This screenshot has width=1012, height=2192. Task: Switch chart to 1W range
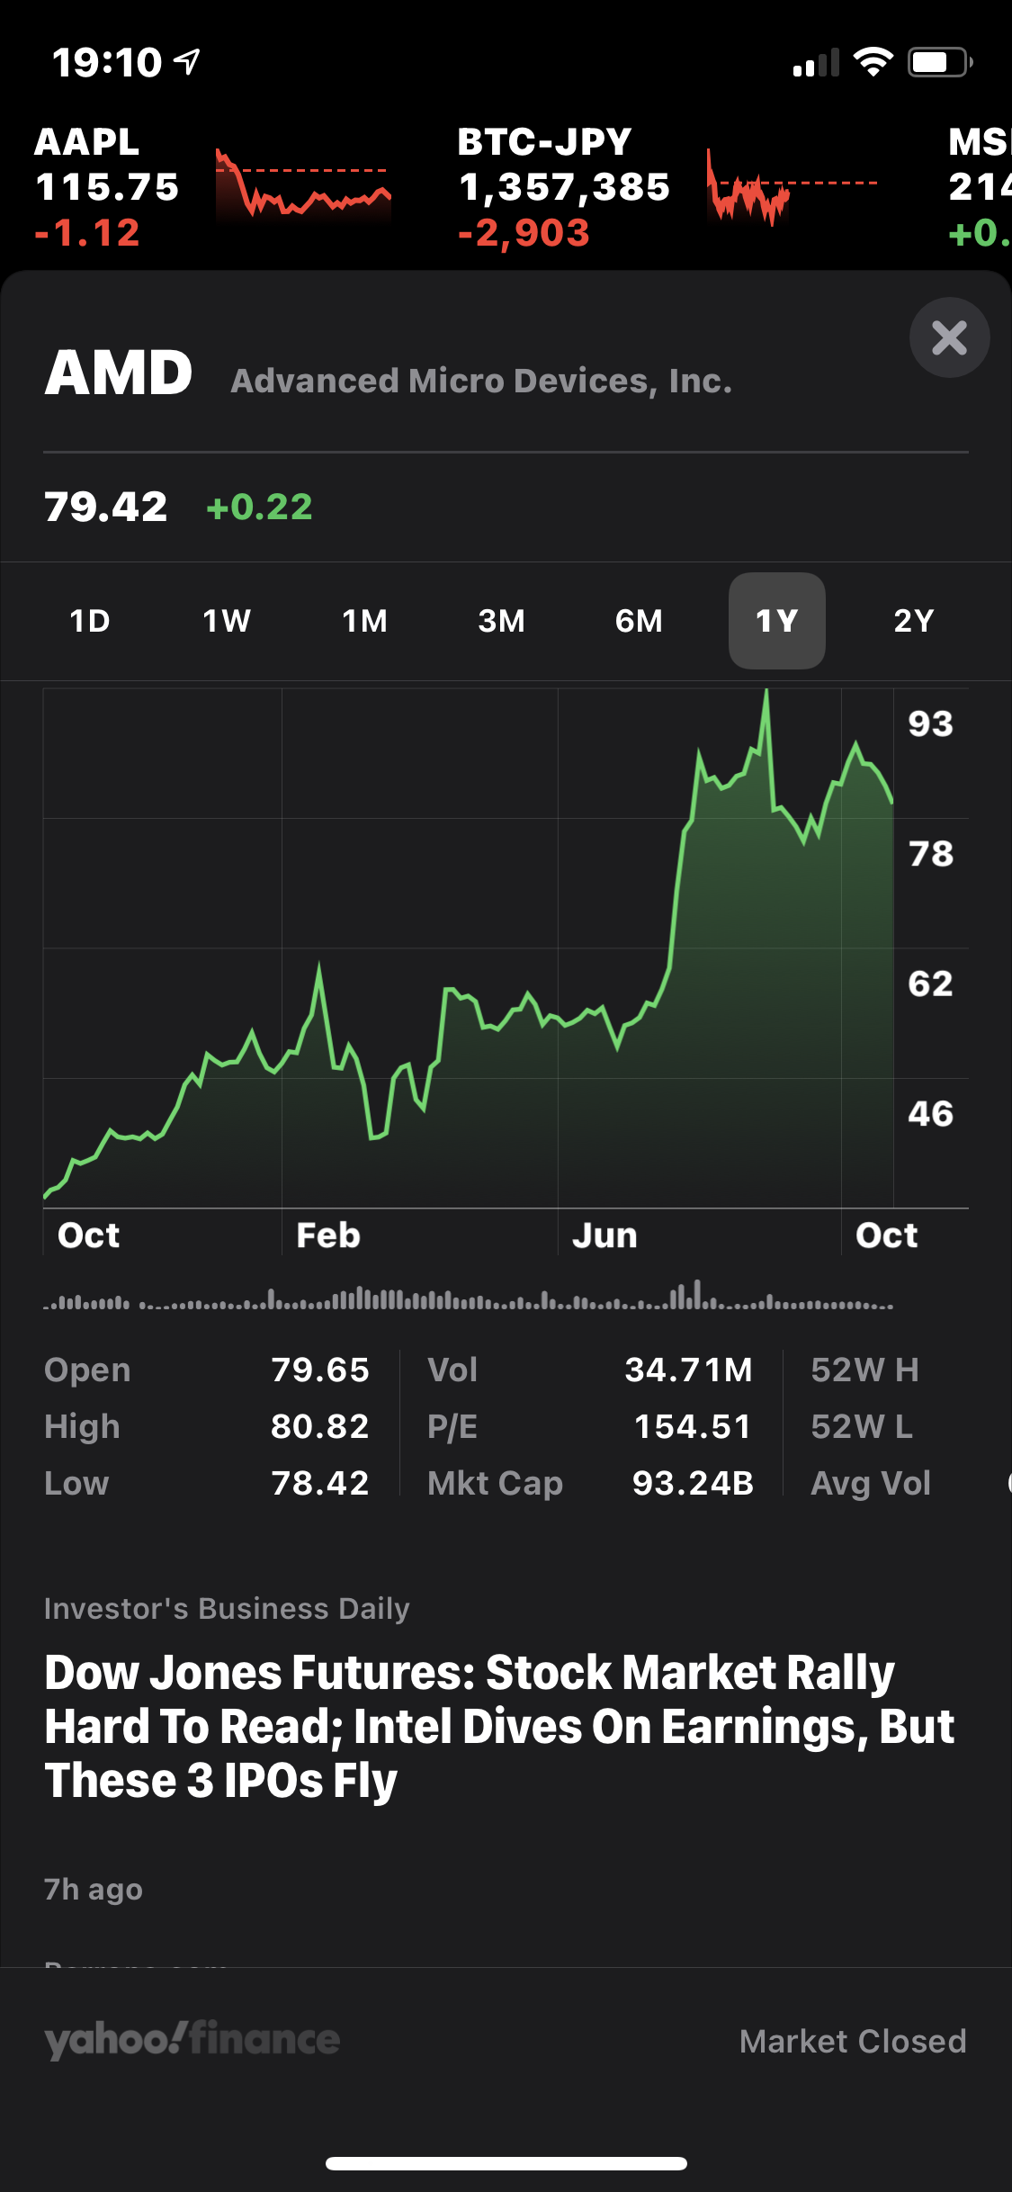pyautogui.click(x=227, y=621)
